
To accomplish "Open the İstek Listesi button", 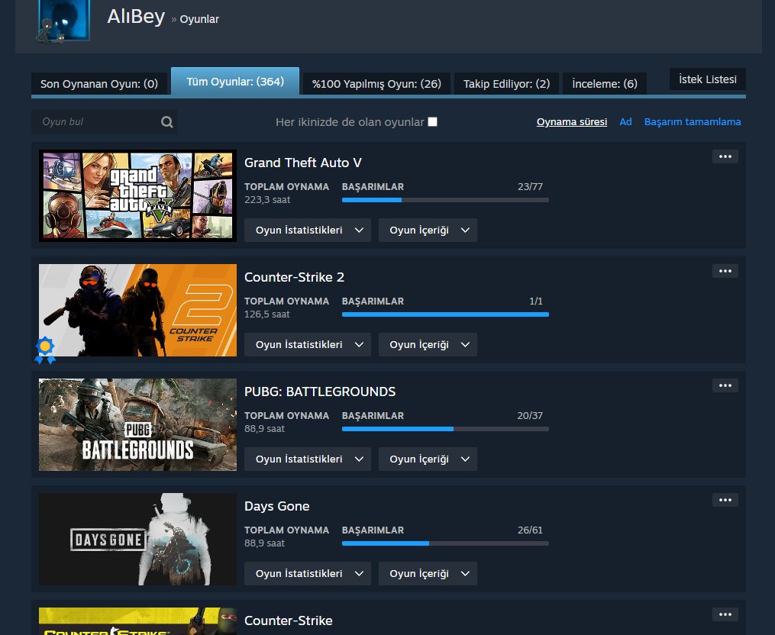I will (708, 79).
